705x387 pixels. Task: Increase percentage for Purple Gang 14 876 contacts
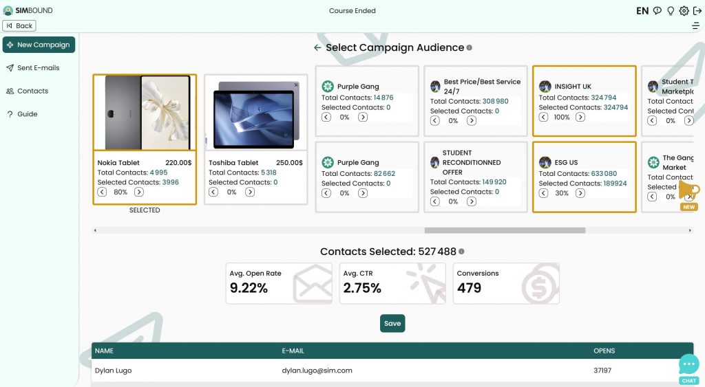click(363, 117)
